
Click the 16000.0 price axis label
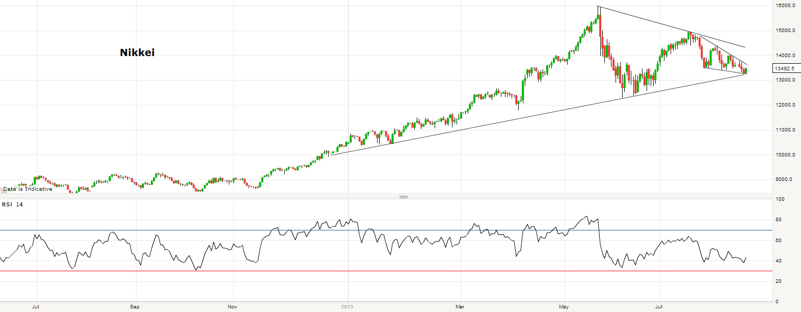[x=785, y=6]
